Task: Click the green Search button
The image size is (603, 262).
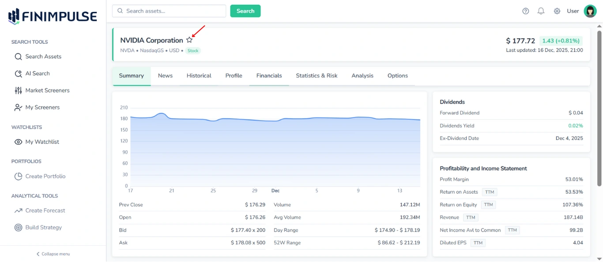Action: (245, 10)
